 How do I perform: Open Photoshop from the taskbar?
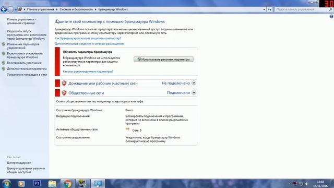pos(37,183)
